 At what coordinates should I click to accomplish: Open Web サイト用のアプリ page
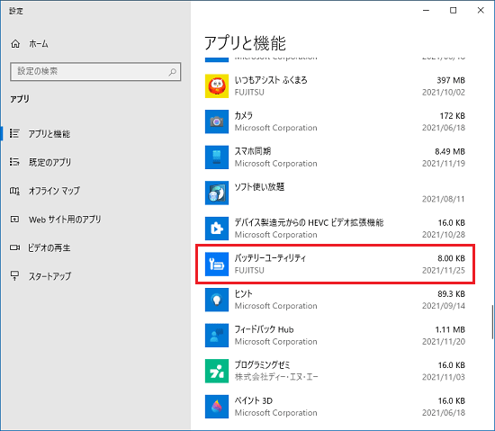tap(65, 220)
